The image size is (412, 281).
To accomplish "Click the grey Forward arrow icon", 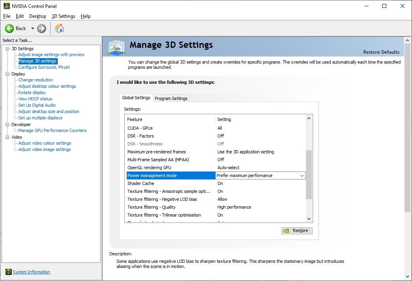I will tap(42, 28).
